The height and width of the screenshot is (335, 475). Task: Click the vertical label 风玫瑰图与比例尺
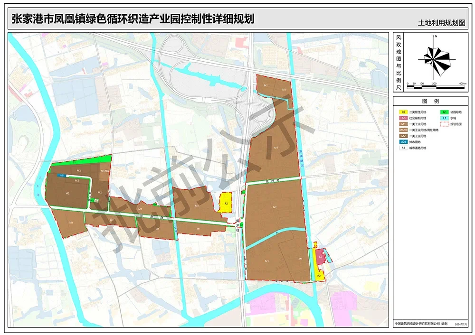[399, 63]
